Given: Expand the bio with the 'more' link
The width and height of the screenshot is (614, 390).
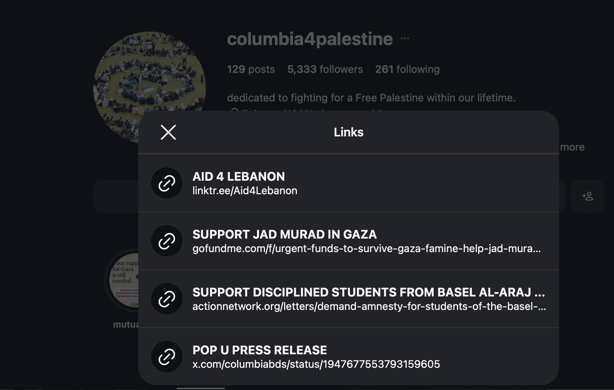Looking at the screenshot, I should (x=572, y=147).
